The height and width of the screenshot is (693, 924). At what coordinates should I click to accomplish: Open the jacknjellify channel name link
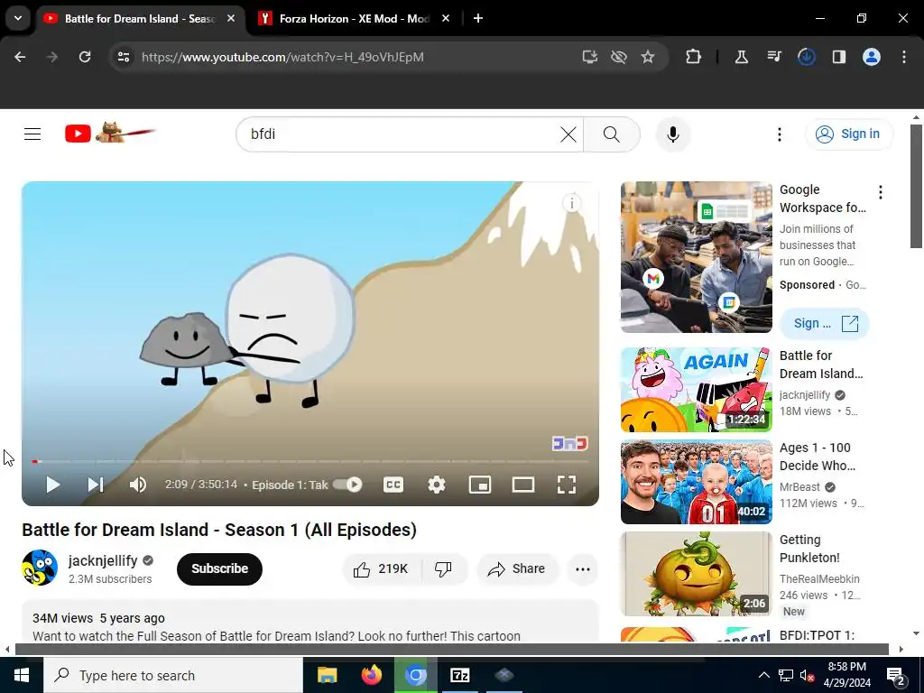point(103,560)
